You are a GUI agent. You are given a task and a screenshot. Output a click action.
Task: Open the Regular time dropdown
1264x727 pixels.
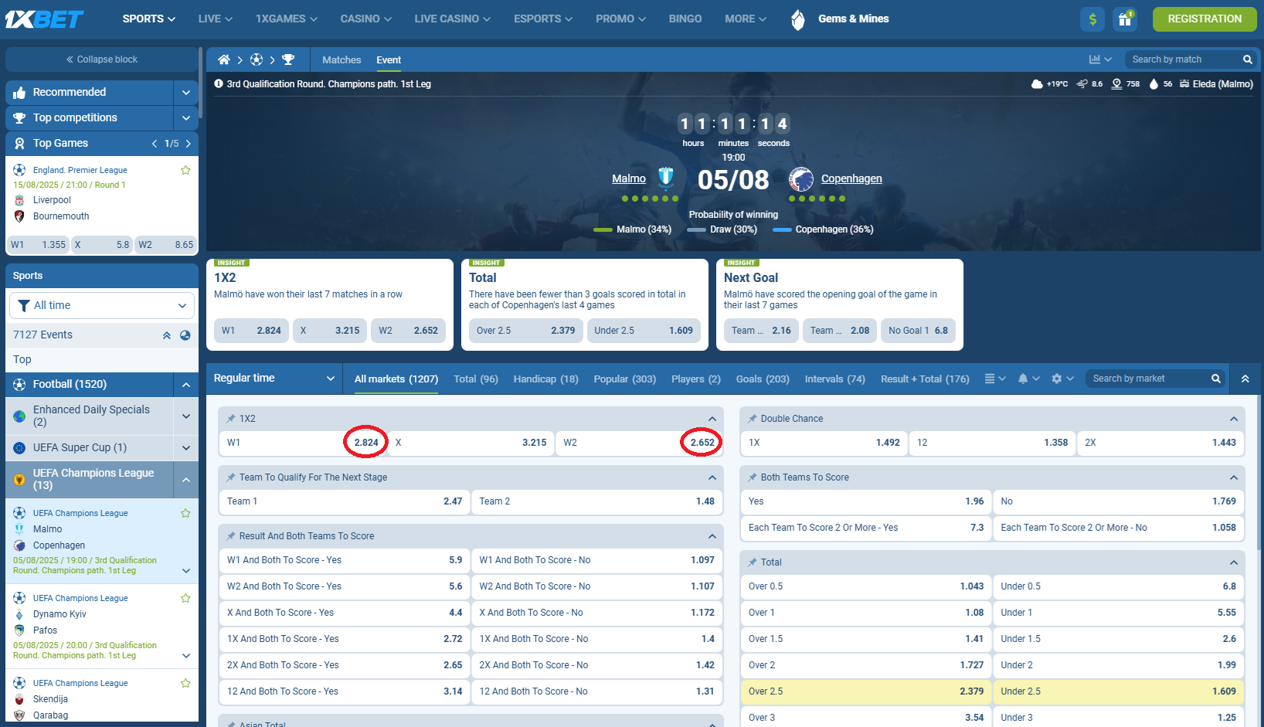[274, 379]
